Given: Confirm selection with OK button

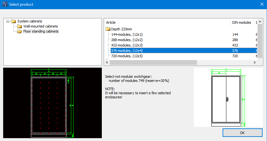Looking at the screenshot, I should point(242,133).
